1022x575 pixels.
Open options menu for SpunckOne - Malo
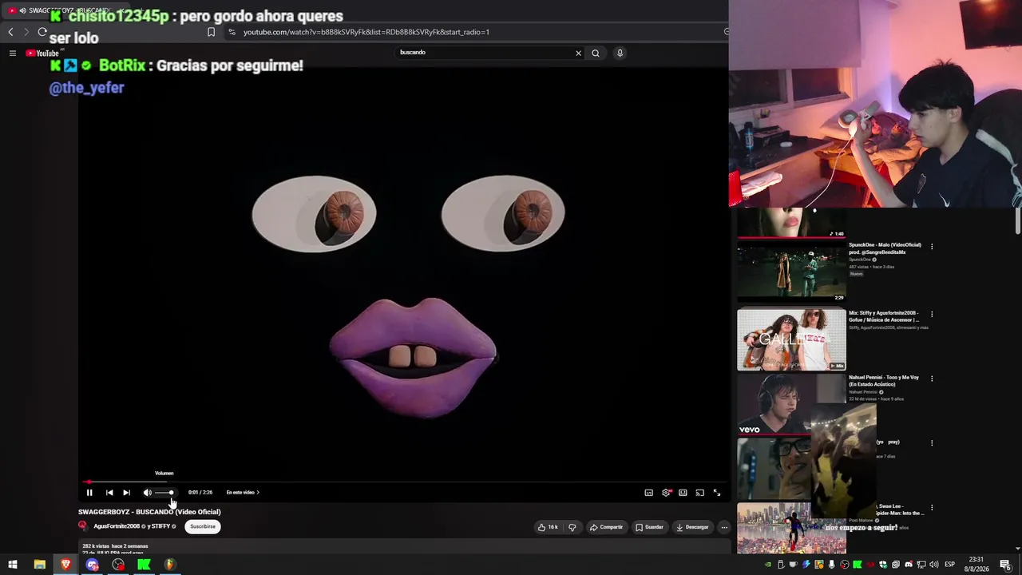click(x=931, y=246)
